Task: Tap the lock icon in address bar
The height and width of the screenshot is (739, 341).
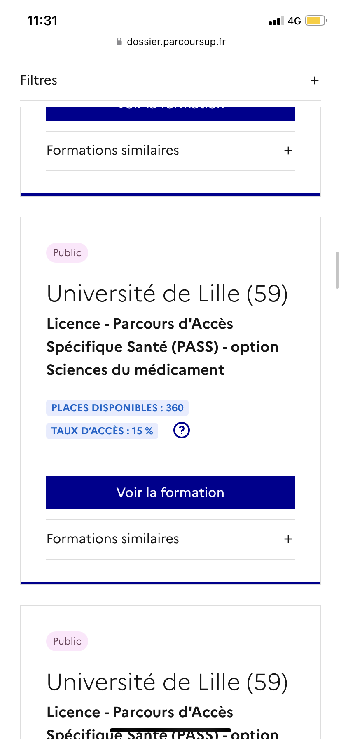Action: (119, 42)
